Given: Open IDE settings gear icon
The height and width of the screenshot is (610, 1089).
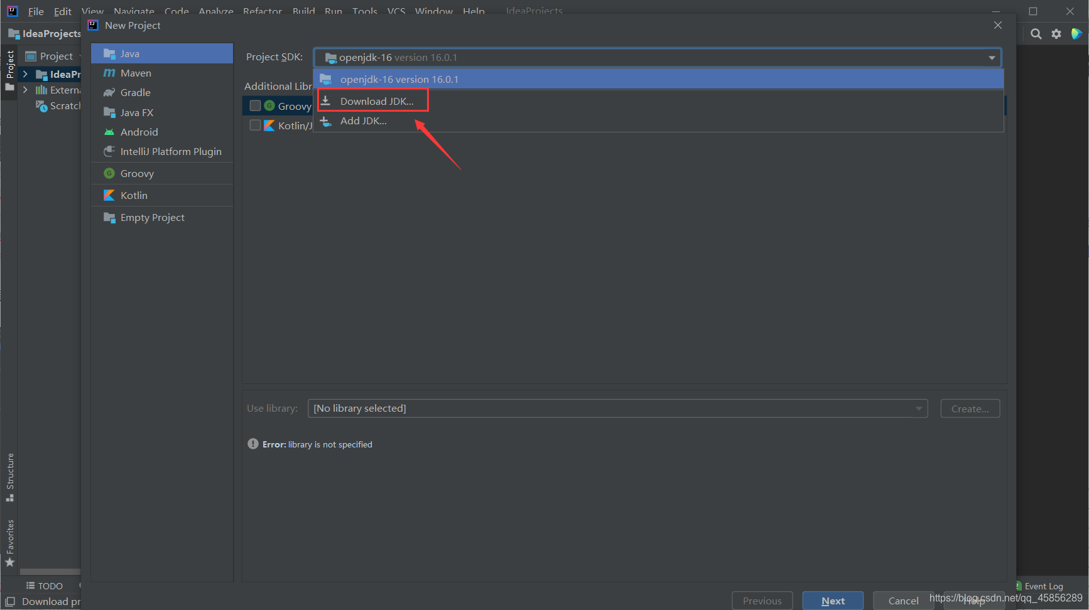Looking at the screenshot, I should tap(1056, 34).
